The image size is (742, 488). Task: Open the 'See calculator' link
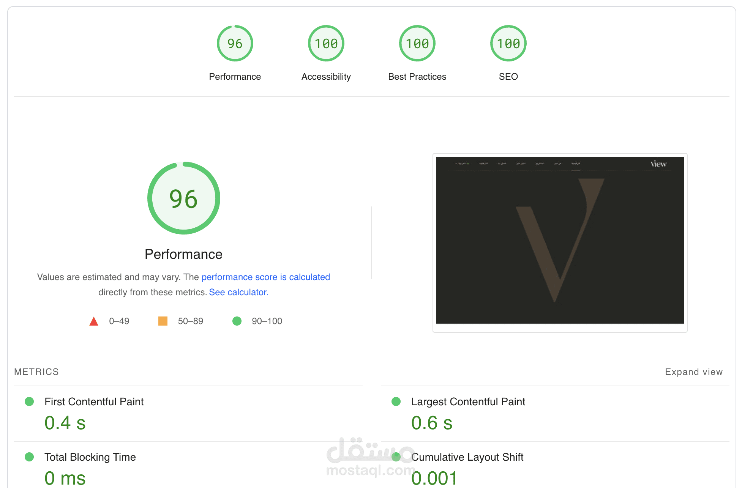pos(238,292)
